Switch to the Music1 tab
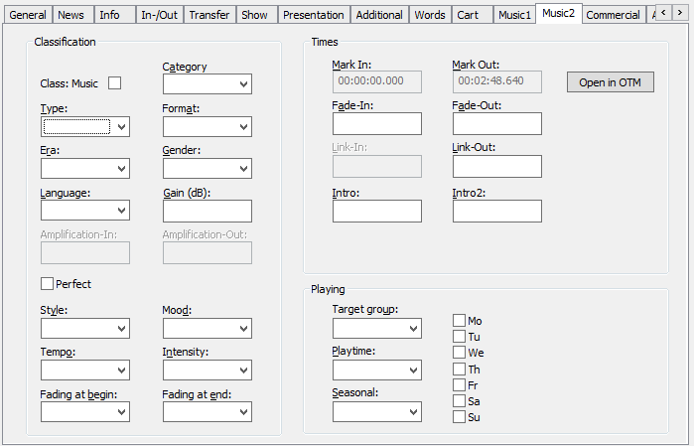The width and height of the screenshot is (694, 446). (x=514, y=15)
